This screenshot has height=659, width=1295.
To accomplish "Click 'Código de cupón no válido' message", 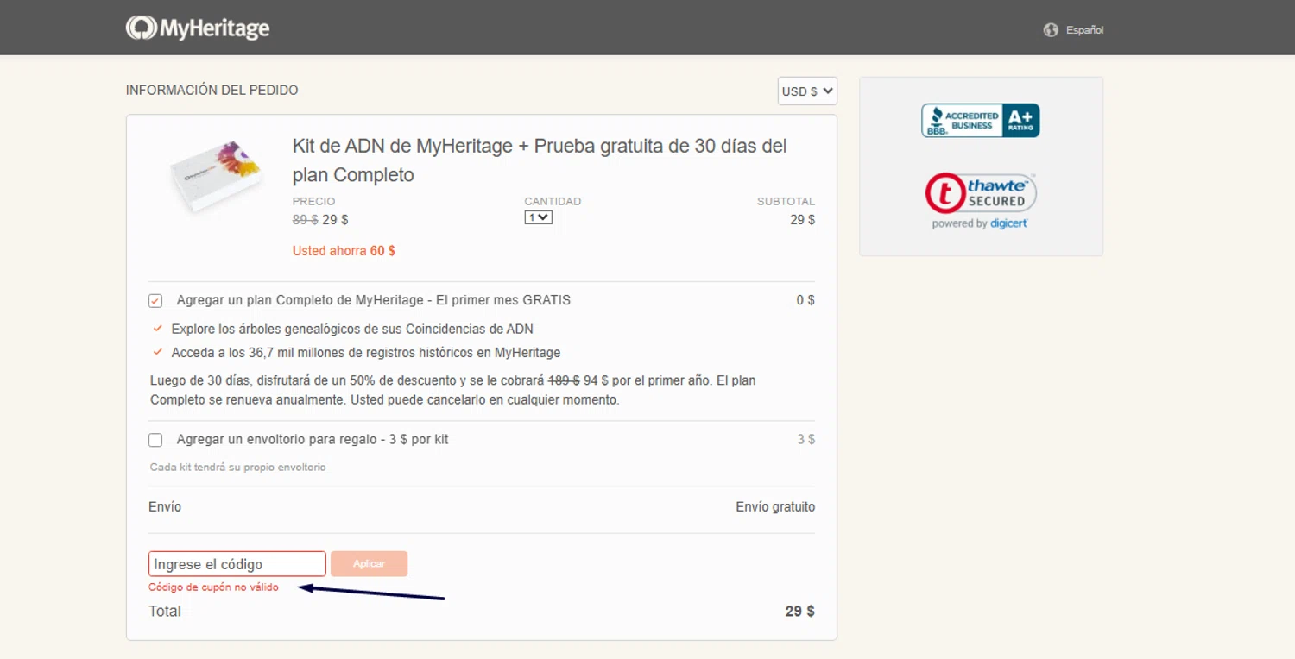I will click(x=213, y=587).
